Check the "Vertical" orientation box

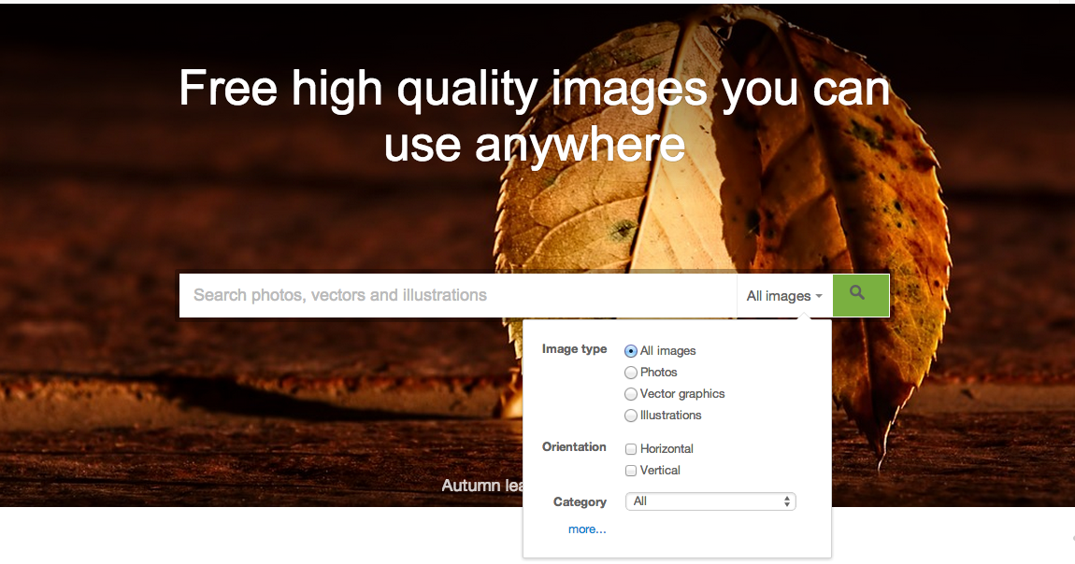pyautogui.click(x=631, y=470)
